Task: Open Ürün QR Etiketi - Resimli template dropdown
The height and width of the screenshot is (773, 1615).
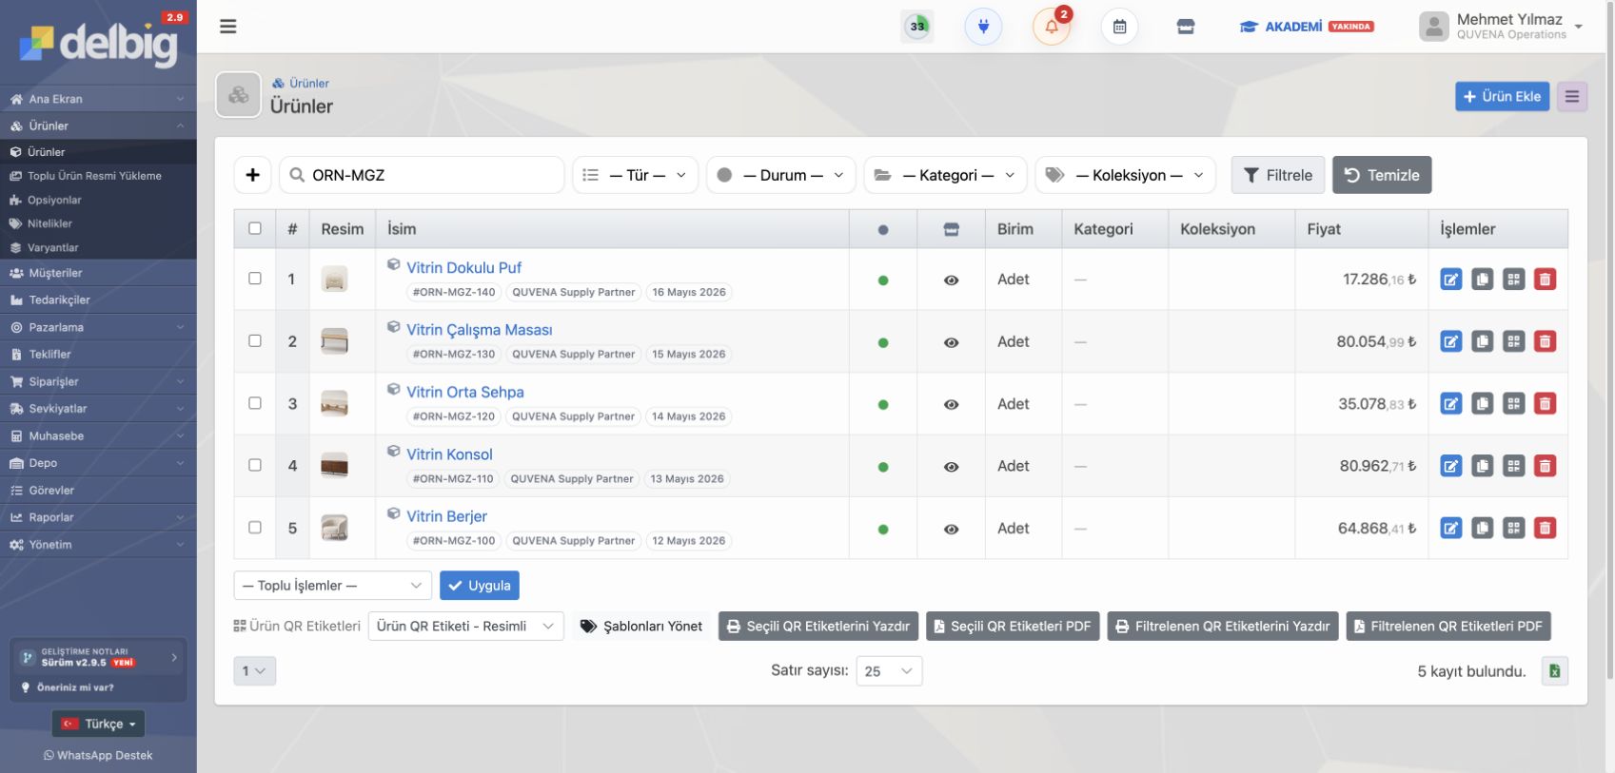Action: (x=465, y=627)
